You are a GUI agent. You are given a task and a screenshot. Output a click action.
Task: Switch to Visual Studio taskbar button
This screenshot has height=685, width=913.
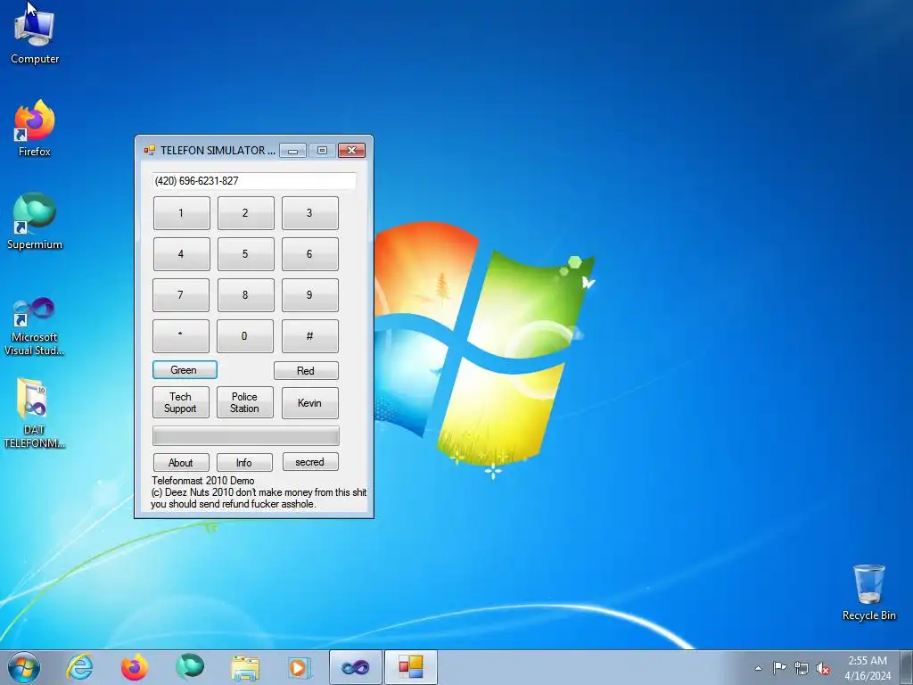355,667
